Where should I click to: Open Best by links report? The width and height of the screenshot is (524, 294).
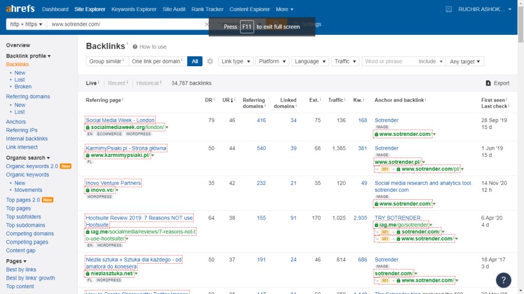pyautogui.click(x=21, y=269)
